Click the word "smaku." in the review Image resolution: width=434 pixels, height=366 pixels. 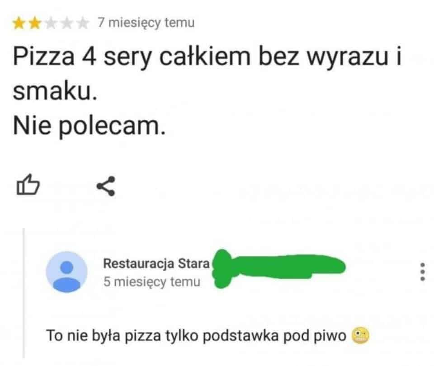coord(55,92)
